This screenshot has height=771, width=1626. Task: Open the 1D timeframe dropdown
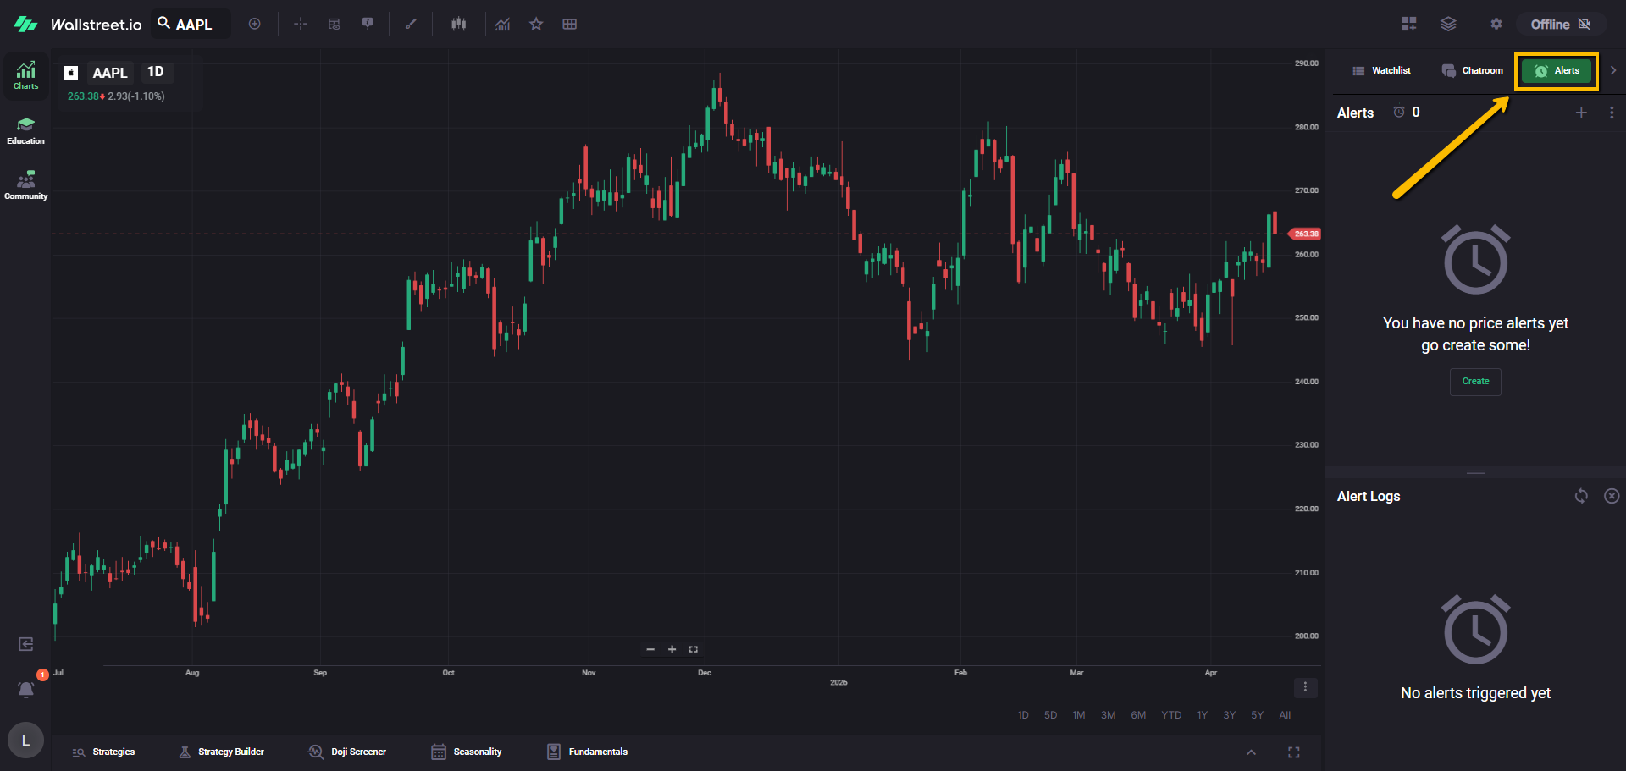click(156, 72)
